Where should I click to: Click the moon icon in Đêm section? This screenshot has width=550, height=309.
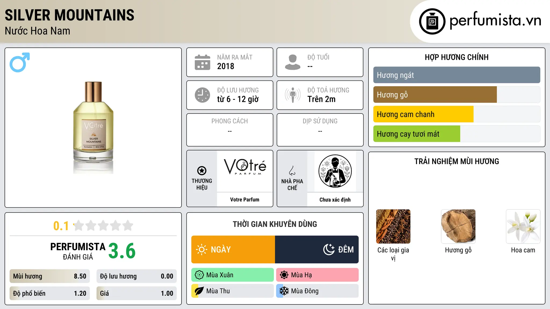329,249
